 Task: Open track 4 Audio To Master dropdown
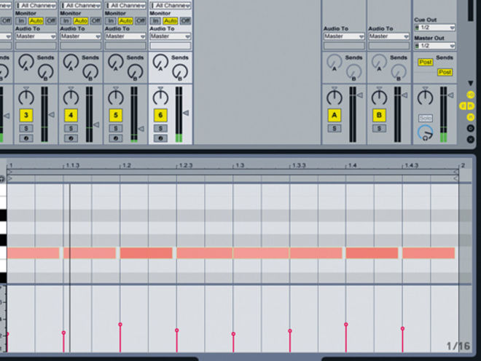[x=81, y=36]
